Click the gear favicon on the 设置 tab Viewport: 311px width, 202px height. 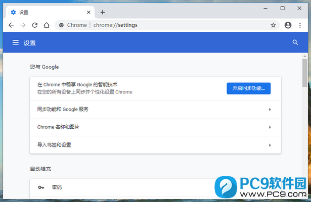point(13,12)
